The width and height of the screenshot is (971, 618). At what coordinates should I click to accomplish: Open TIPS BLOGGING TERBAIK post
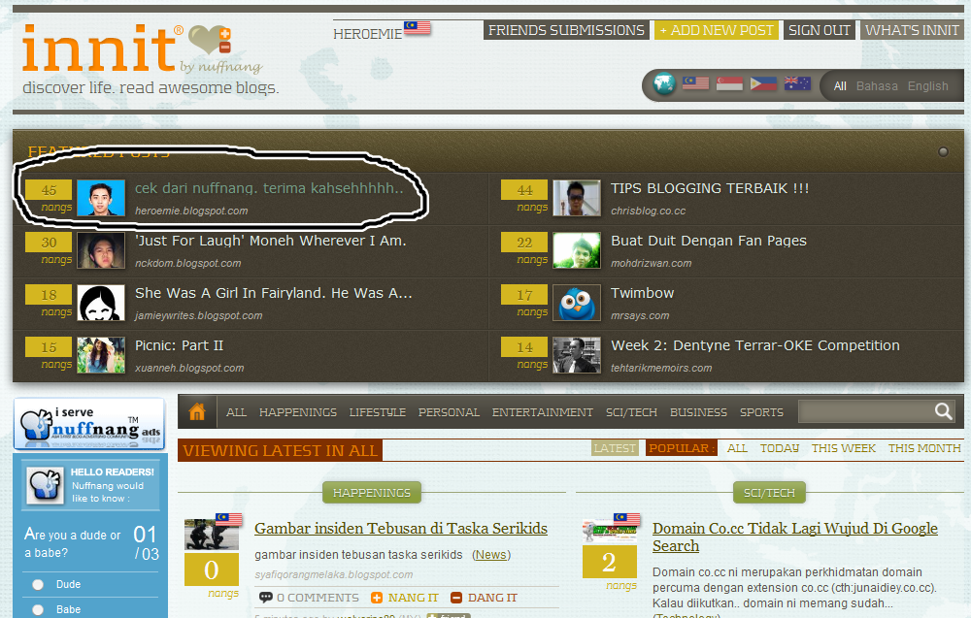(710, 188)
